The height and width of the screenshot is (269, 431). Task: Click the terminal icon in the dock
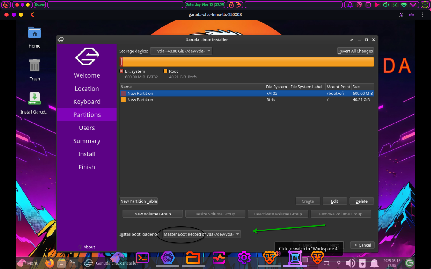point(142,258)
